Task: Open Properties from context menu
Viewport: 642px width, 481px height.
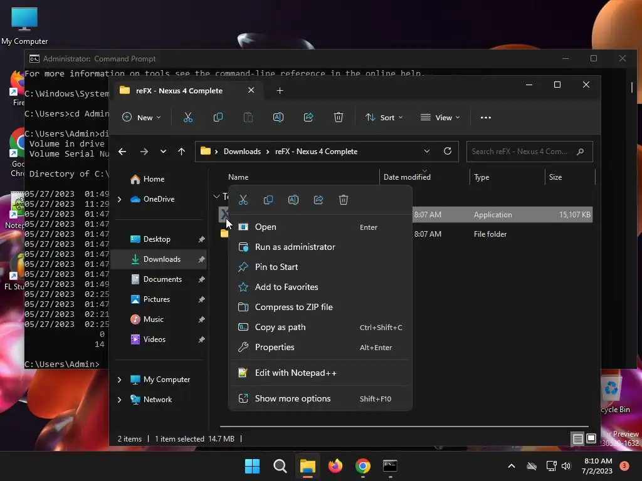Action: 320,347
